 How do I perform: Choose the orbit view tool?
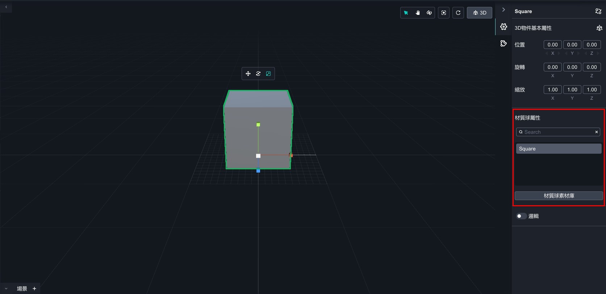429,13
